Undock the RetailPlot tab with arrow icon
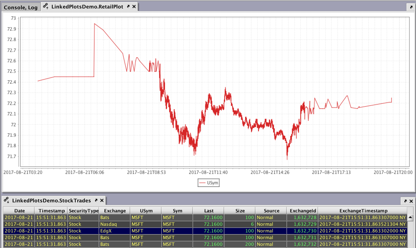The height and width of the screenshot is (248, 416). [128, 7]
